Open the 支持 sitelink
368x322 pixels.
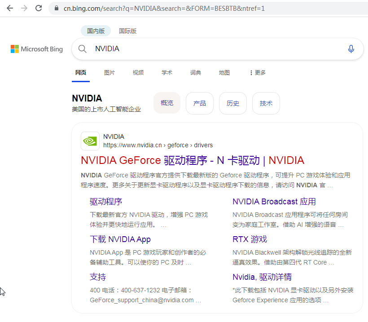tap(98, 277)
